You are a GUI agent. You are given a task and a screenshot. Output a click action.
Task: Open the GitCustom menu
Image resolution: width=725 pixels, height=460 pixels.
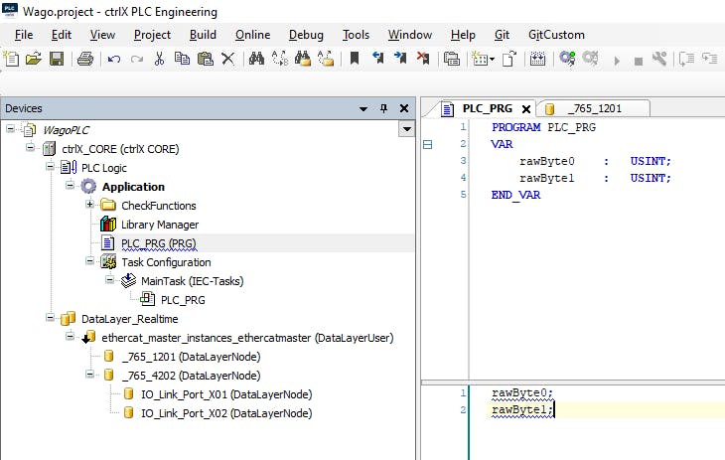[x=556, y=35]
